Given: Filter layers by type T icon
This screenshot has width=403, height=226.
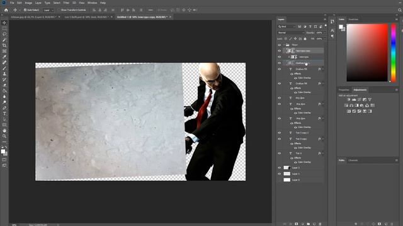Looking at the screenshot, I should (310, 26).
